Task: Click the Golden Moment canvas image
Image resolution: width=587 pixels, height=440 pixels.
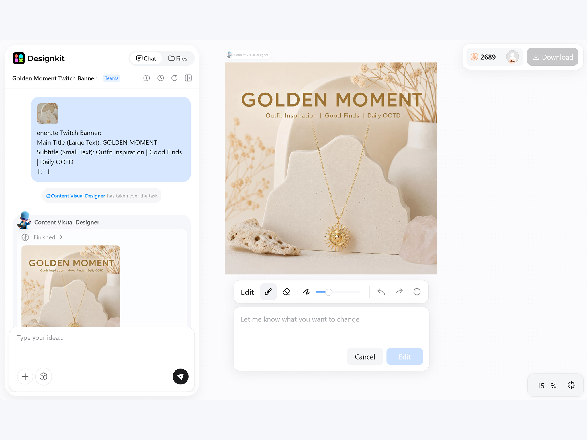Action: click(331, 168)
